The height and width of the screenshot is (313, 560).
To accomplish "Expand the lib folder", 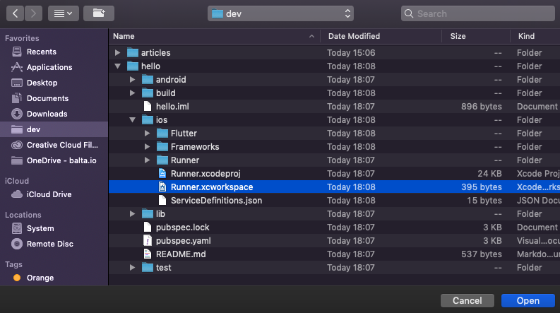I will click(x=132, y=213).
